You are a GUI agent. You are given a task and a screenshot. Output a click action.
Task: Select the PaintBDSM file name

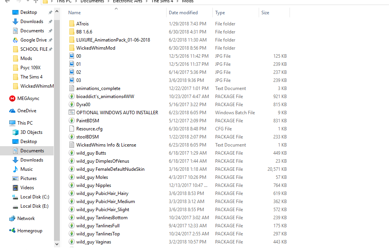point(88,120)
